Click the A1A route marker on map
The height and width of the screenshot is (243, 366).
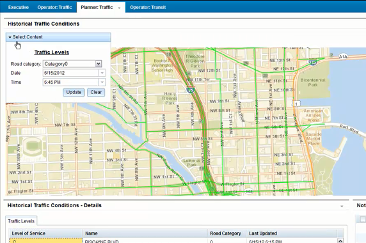tap(343, 57)
